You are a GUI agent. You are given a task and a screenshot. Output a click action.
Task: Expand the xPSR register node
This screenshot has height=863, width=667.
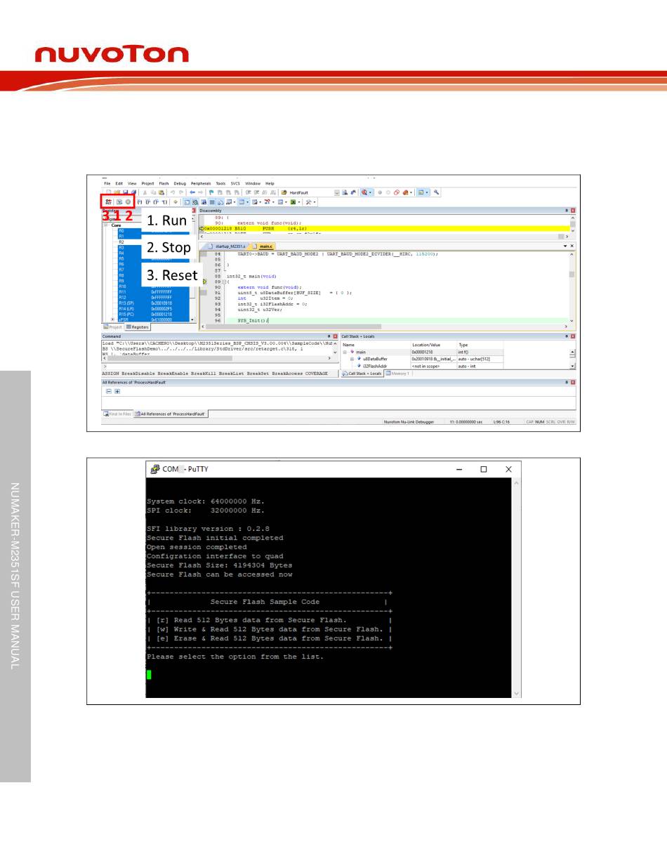tap(114, 319)
